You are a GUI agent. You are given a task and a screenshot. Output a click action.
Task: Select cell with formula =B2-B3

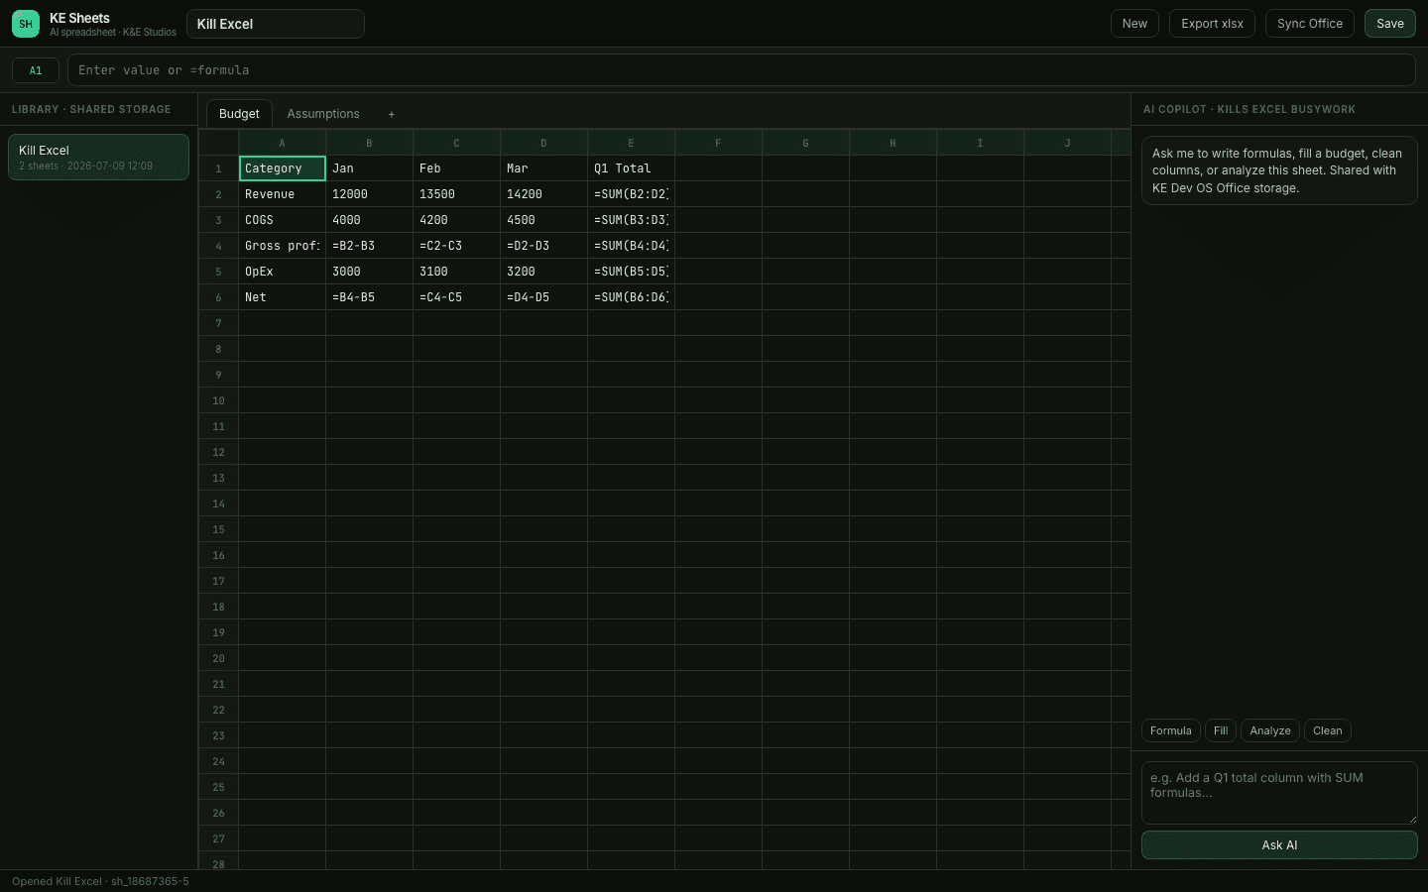[369, 246]
